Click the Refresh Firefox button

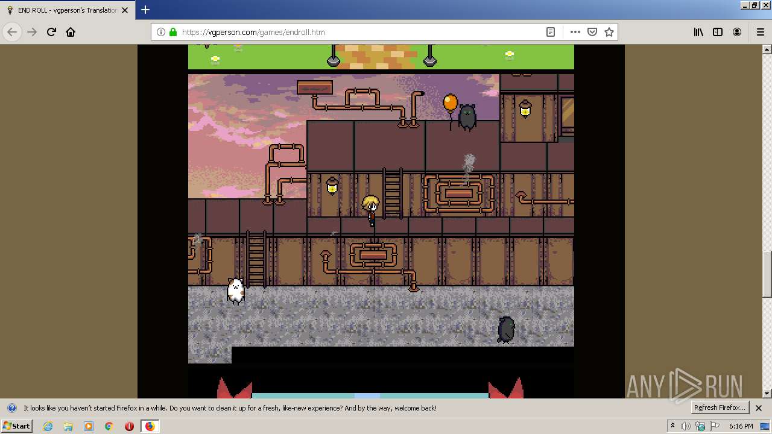(x=720, y=408)
